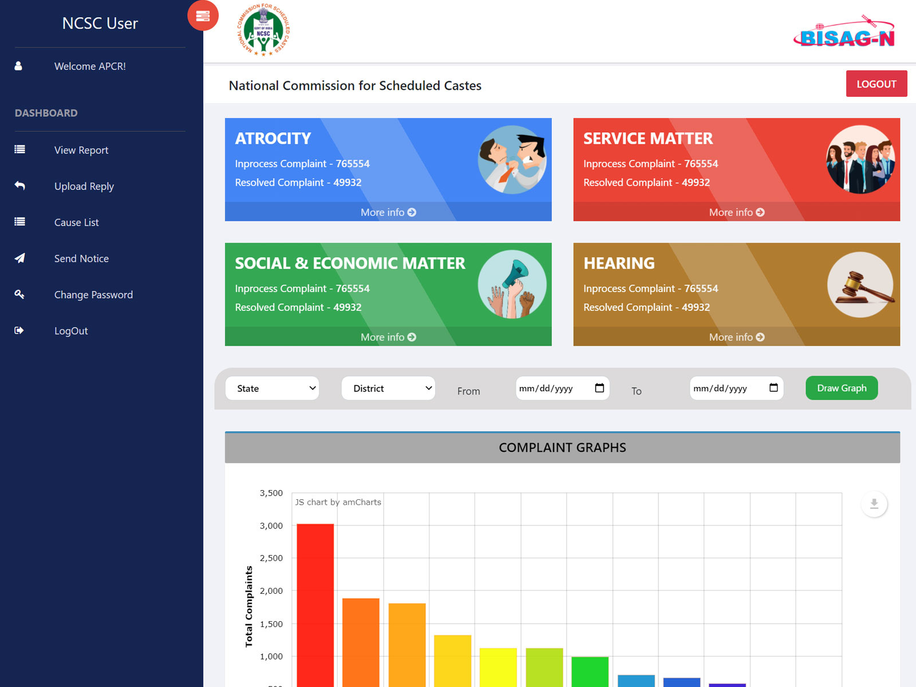916x687 pixels.
Task: Click the reply arrow icon beside Upload Reply
Action: click(x=19, y=185)
